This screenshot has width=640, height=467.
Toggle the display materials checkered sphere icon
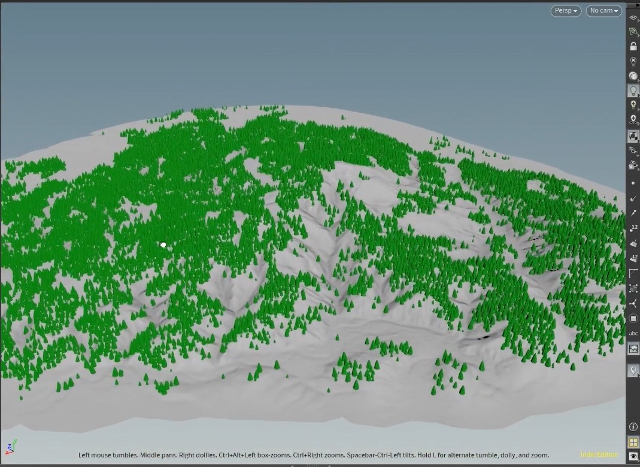click(x=633, y=136)
